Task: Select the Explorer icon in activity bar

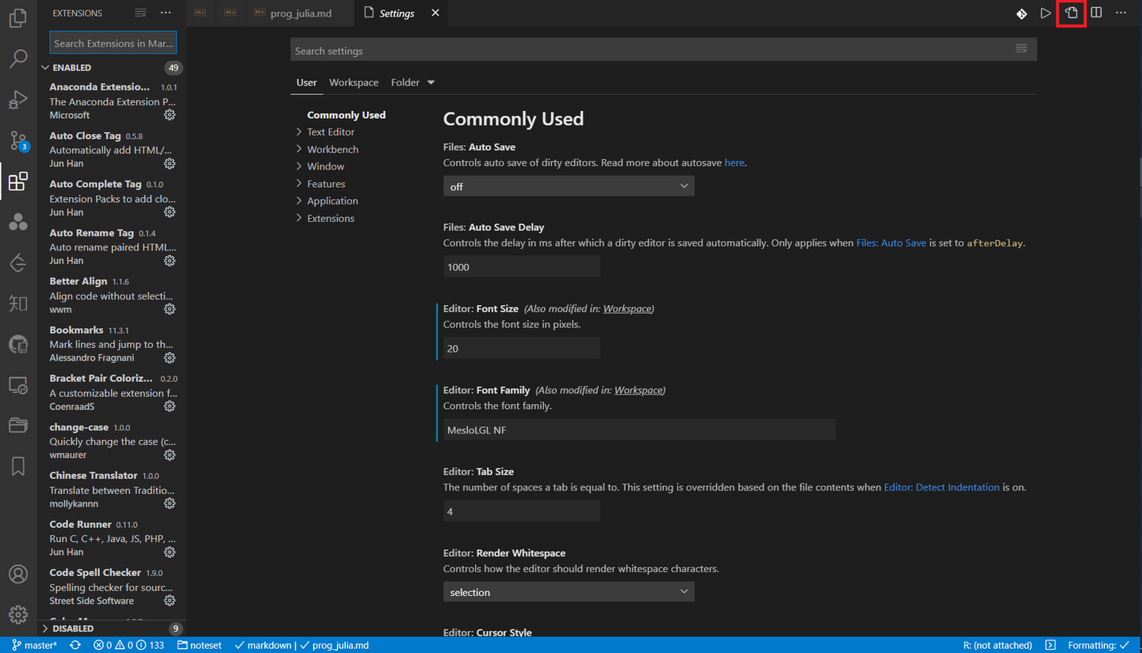Action: coord(18,17)
